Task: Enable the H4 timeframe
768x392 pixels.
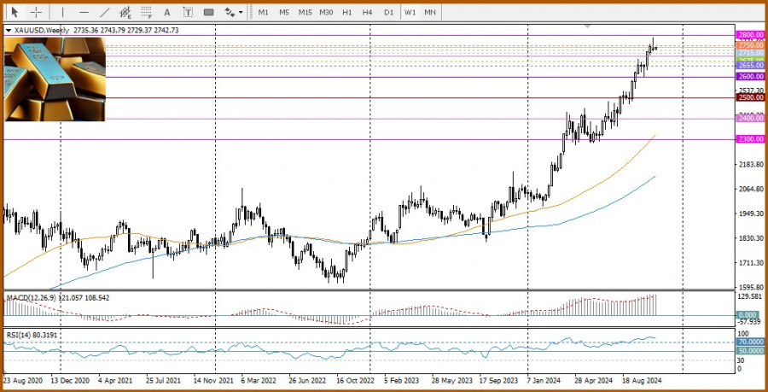Action: pos(367,12)
